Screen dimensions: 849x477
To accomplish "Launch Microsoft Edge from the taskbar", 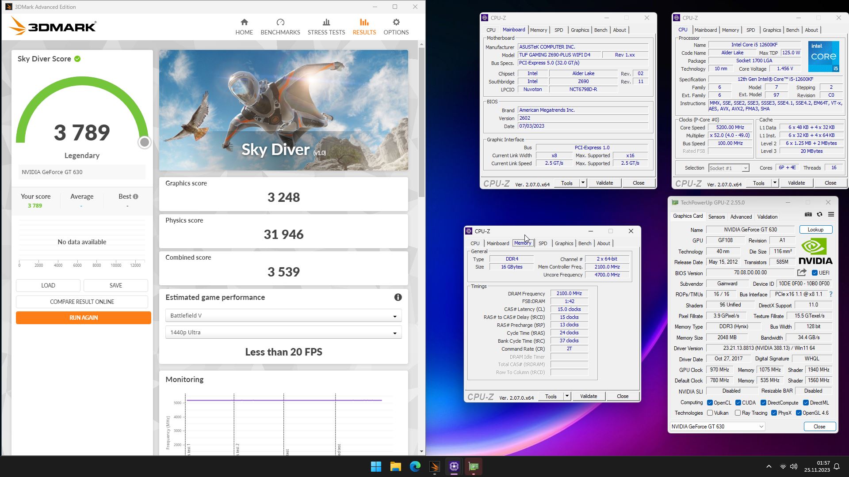I will pyautogui.click(x=415, y=466).
